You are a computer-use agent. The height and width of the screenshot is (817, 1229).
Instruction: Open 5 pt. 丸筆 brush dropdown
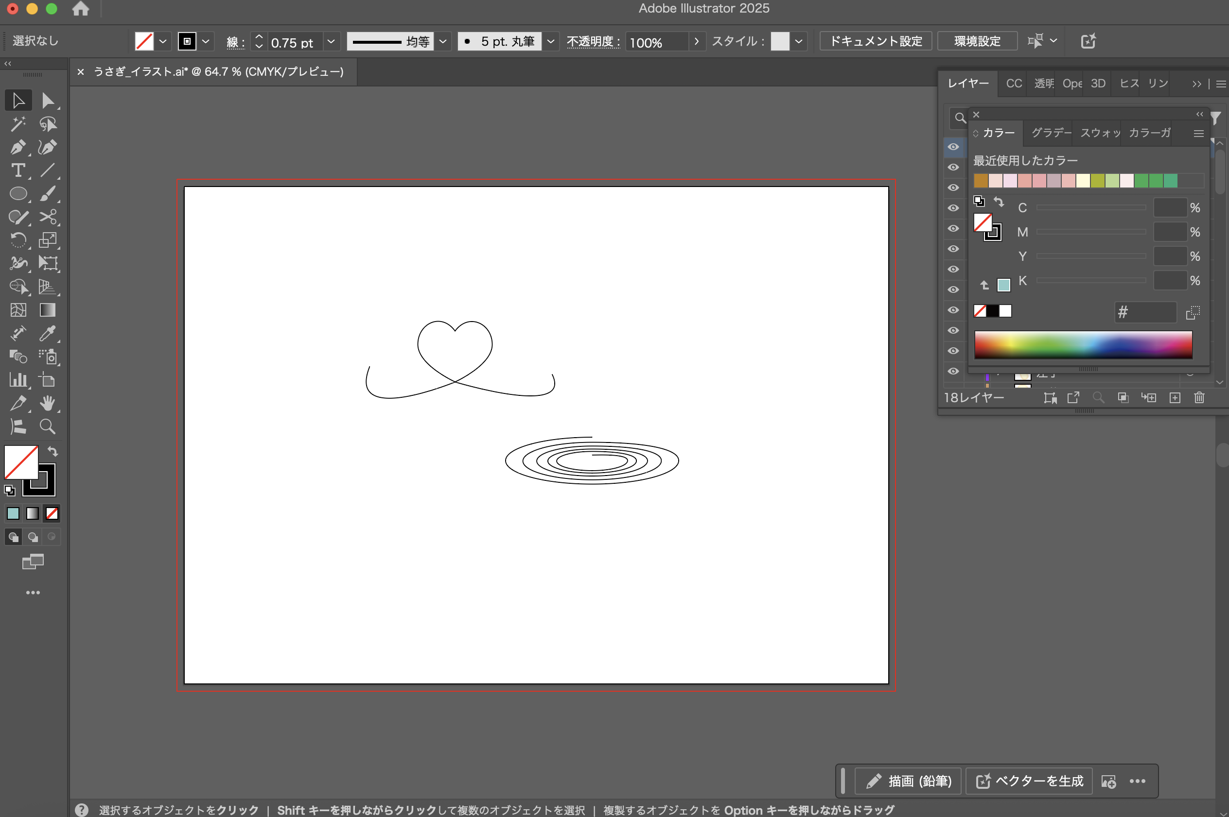coord(550,41)
